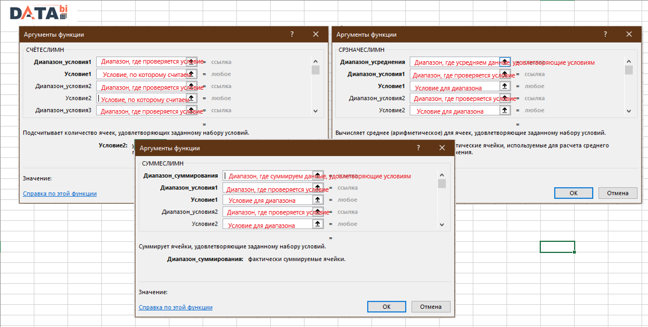
Task: Click scrollbar thumb in СРЗНАЧЕСЛИМН arguments list
Action: [629, 70]
